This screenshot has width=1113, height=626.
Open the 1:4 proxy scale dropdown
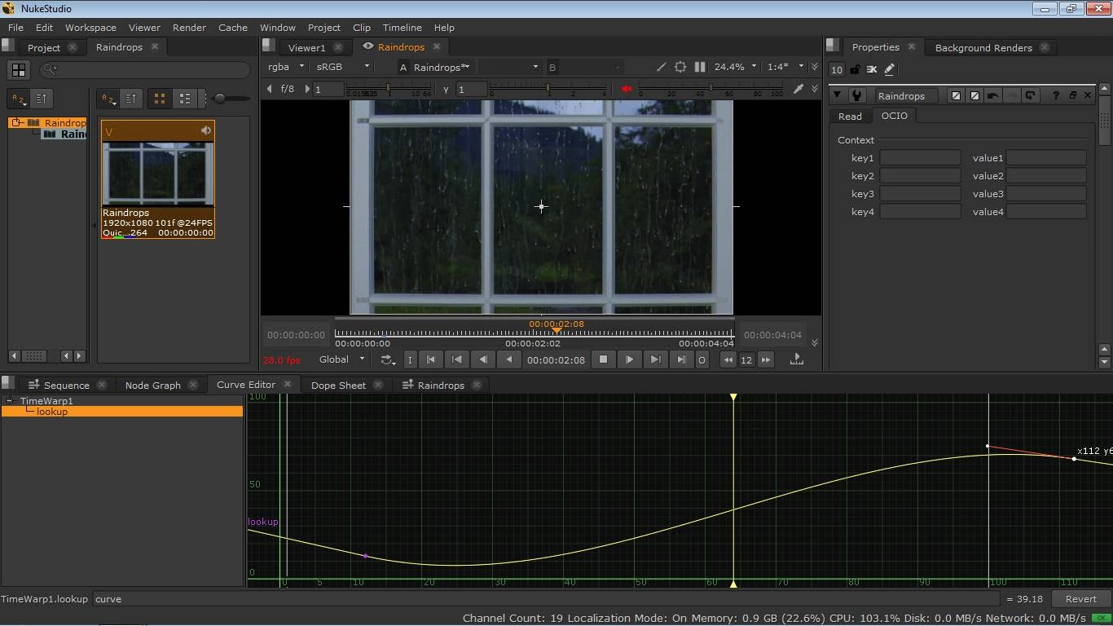pos(785,67)
